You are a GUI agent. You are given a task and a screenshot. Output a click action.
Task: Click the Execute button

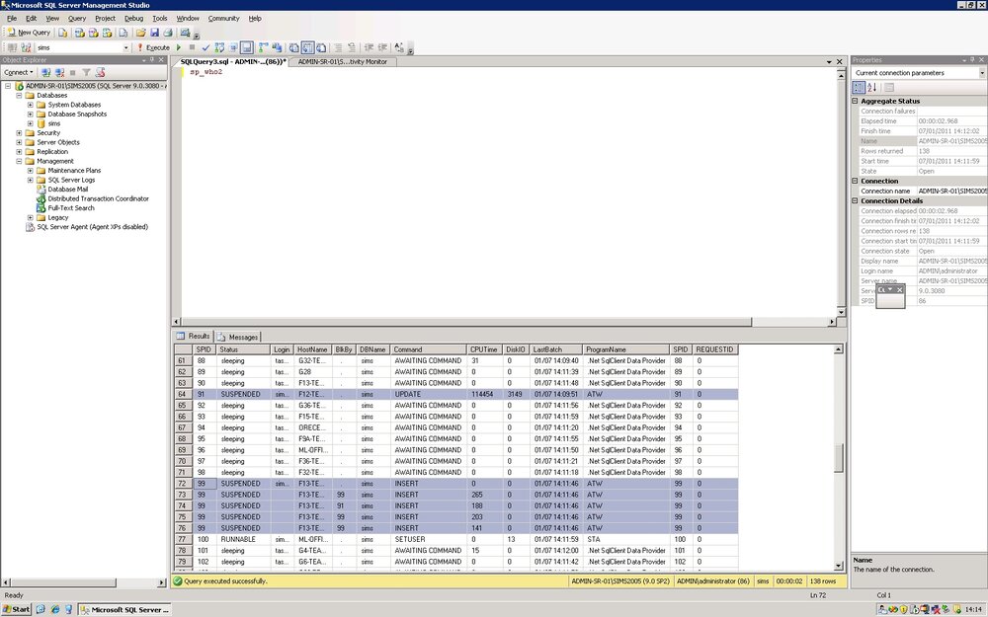(153, 47)
